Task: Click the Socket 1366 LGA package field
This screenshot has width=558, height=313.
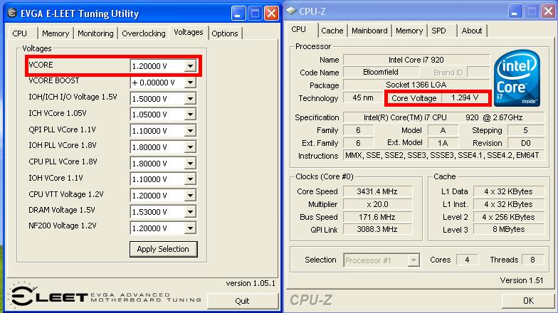Action: [x=416, y=85]
